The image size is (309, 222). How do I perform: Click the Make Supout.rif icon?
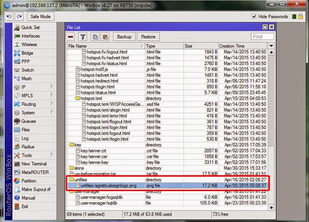pyautogui.click(x=17, y=190)
